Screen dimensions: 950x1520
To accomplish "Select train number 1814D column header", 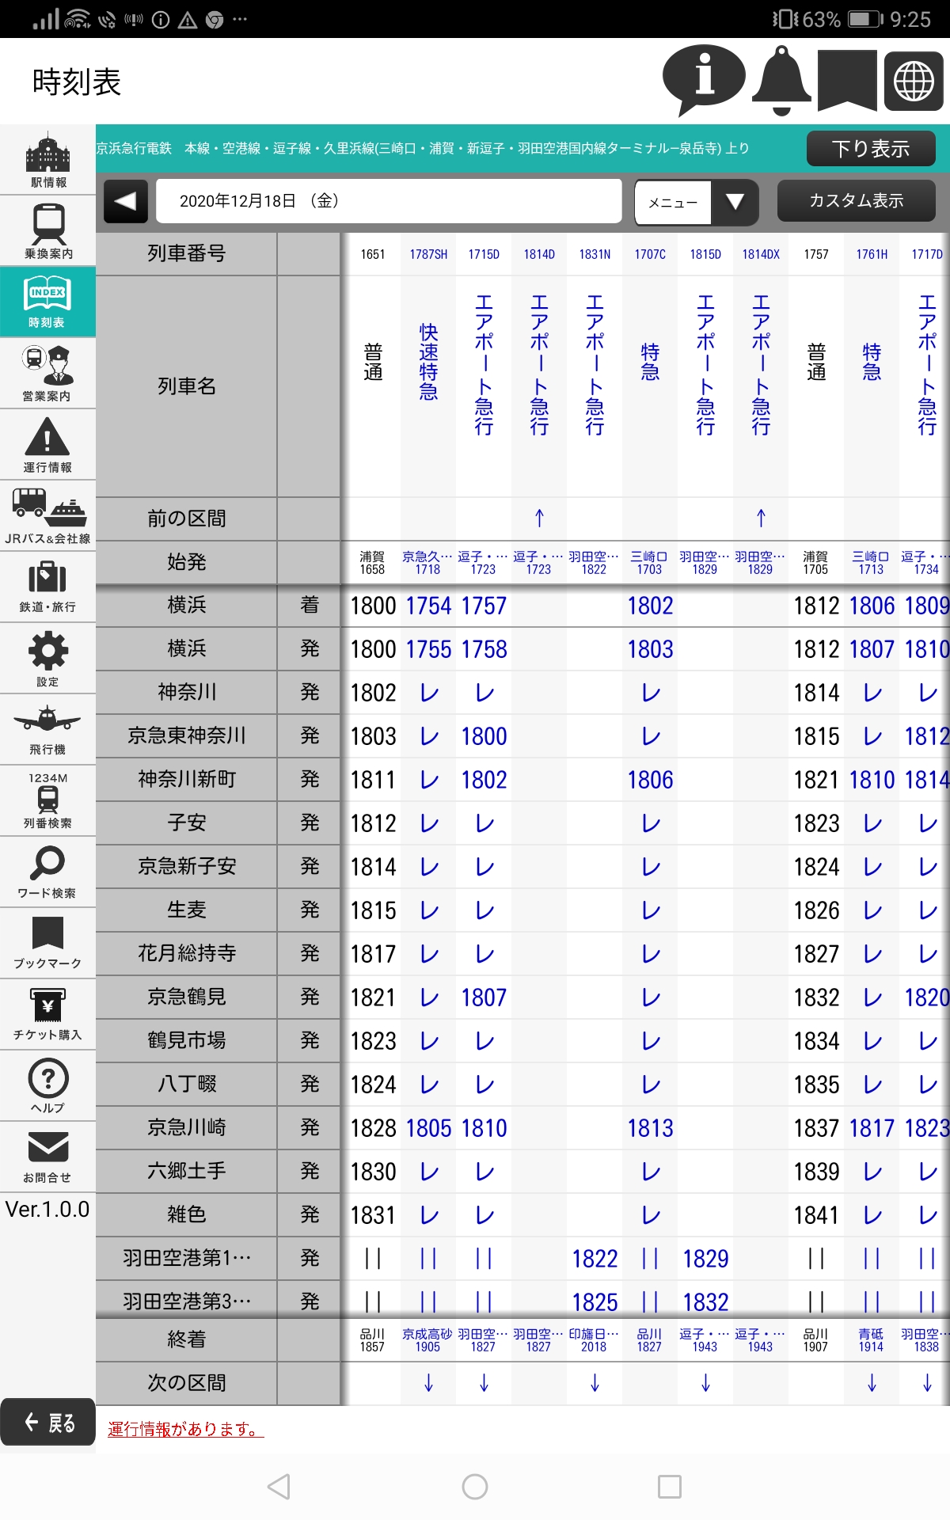I will click(539, 254).
